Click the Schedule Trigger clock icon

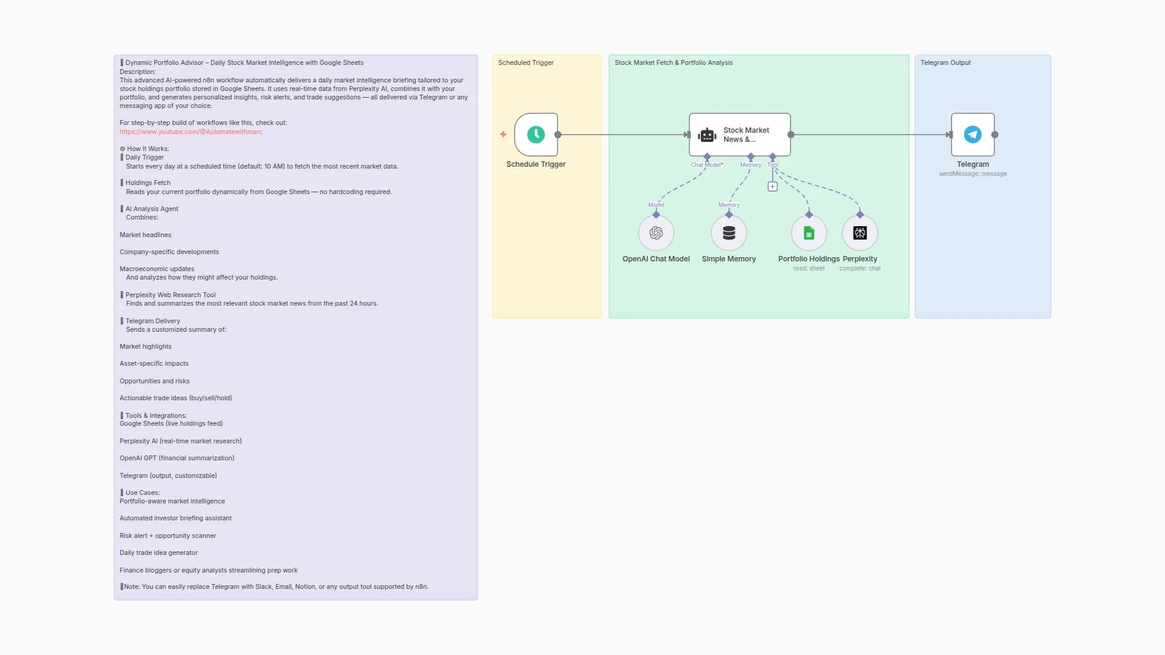point(536,135)
